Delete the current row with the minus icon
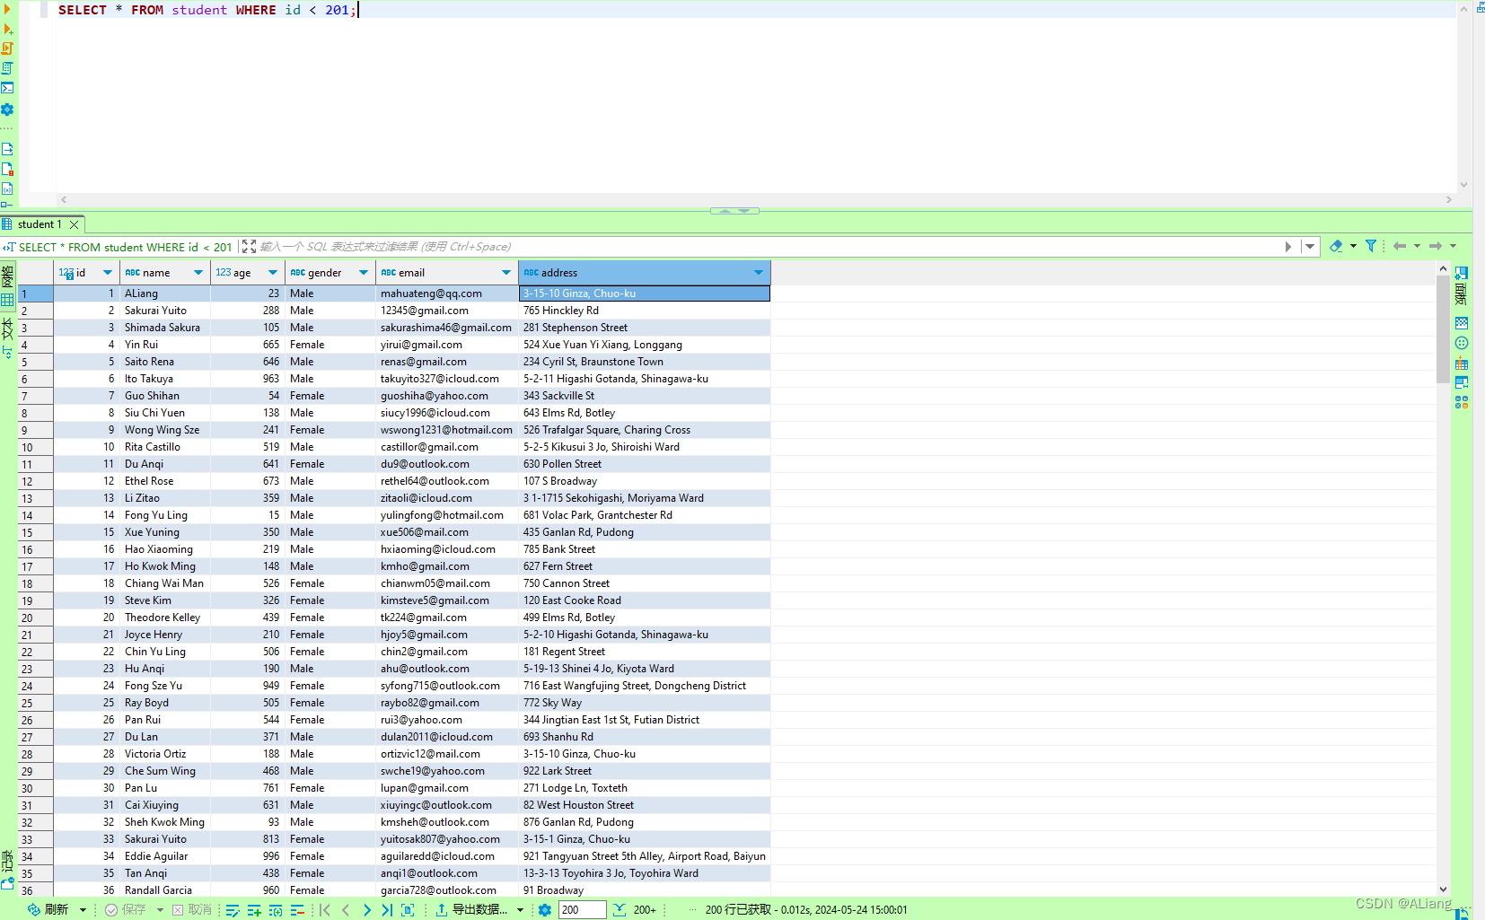The height and width of the screenshot is (920, 1485). point(297,910)
